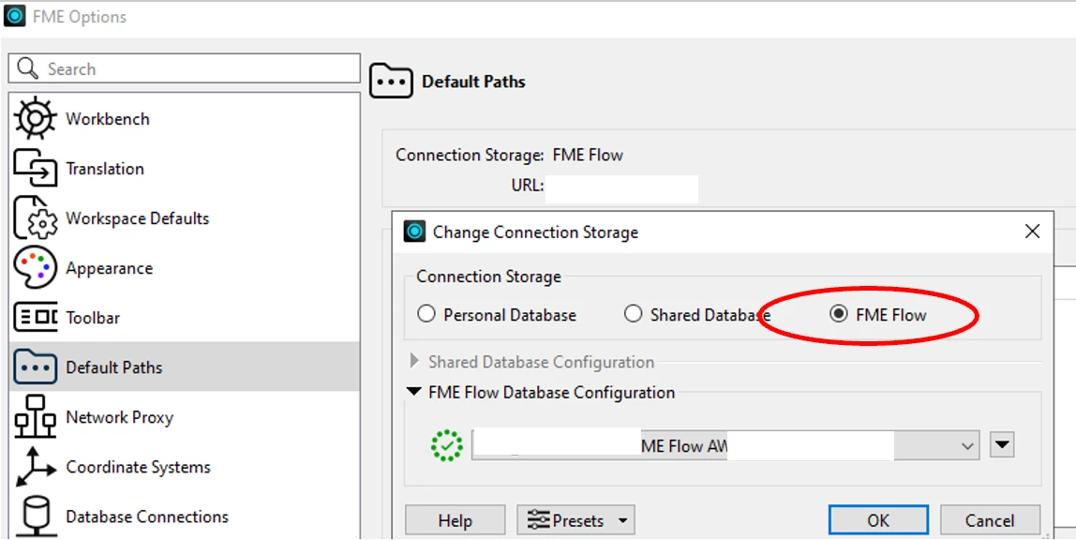Click the Workspace Defaults label
1076x540 pixels.
coord(137,218)
